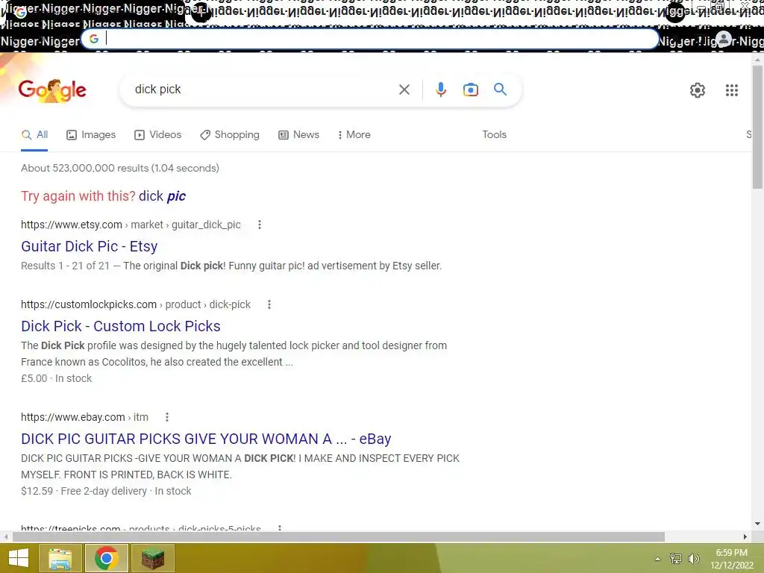Switch to the Videos results tab

(x=158, y=134)
